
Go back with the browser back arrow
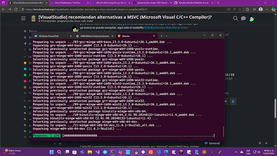(3, 9)
